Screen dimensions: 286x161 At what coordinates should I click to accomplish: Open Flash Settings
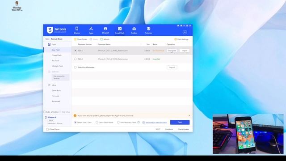coord(181,39)
